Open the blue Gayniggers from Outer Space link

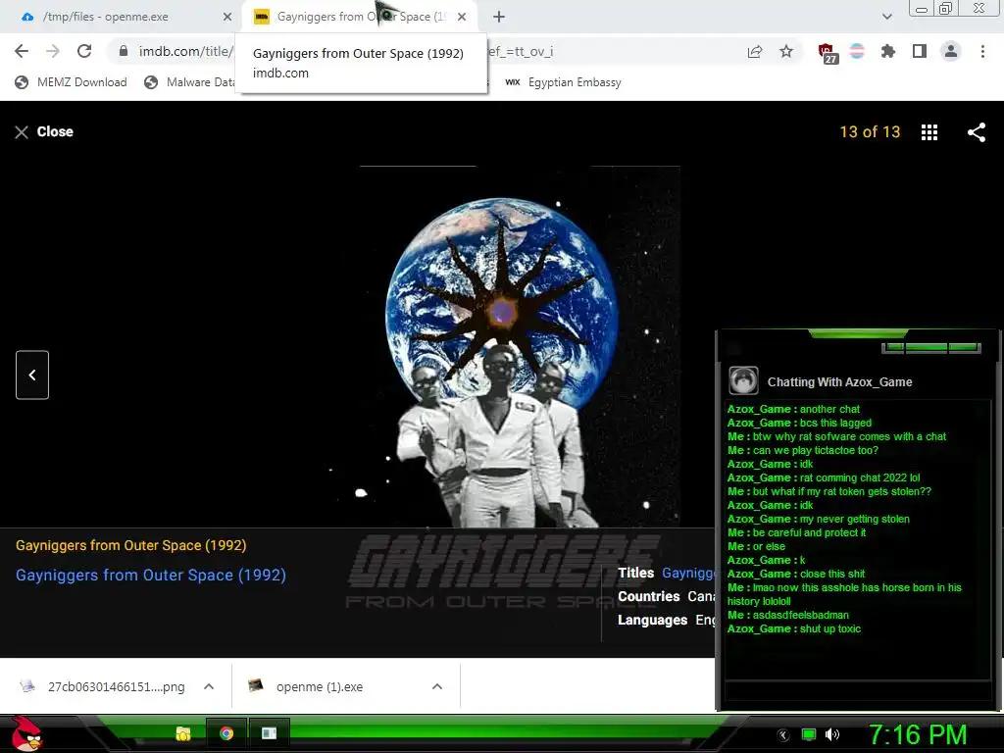(151, 575)
